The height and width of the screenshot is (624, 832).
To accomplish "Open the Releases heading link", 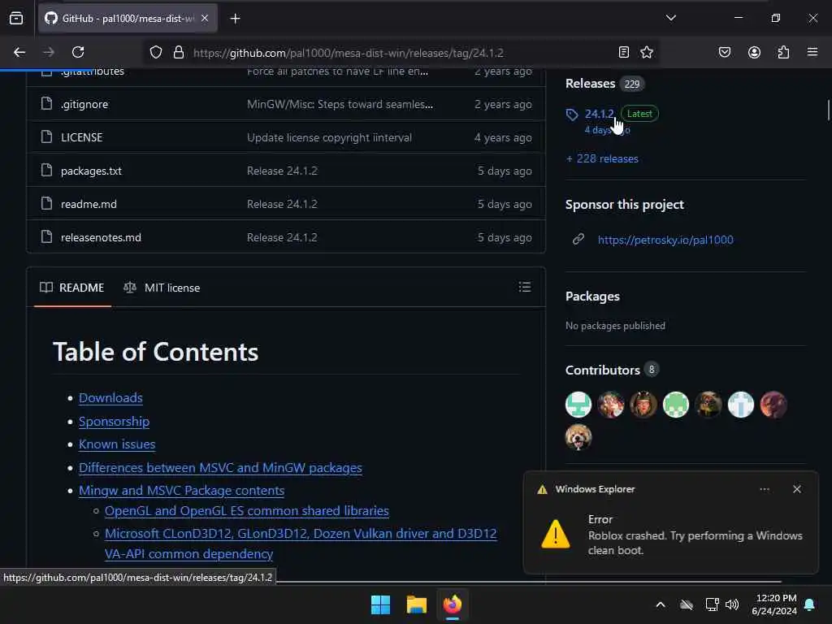I will [590, 84].
